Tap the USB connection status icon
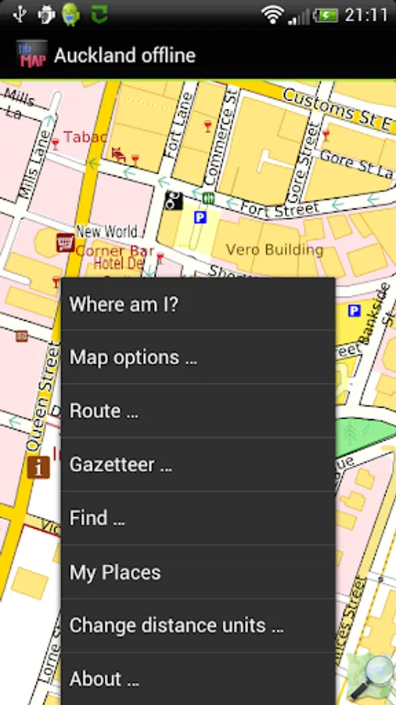 20,14
